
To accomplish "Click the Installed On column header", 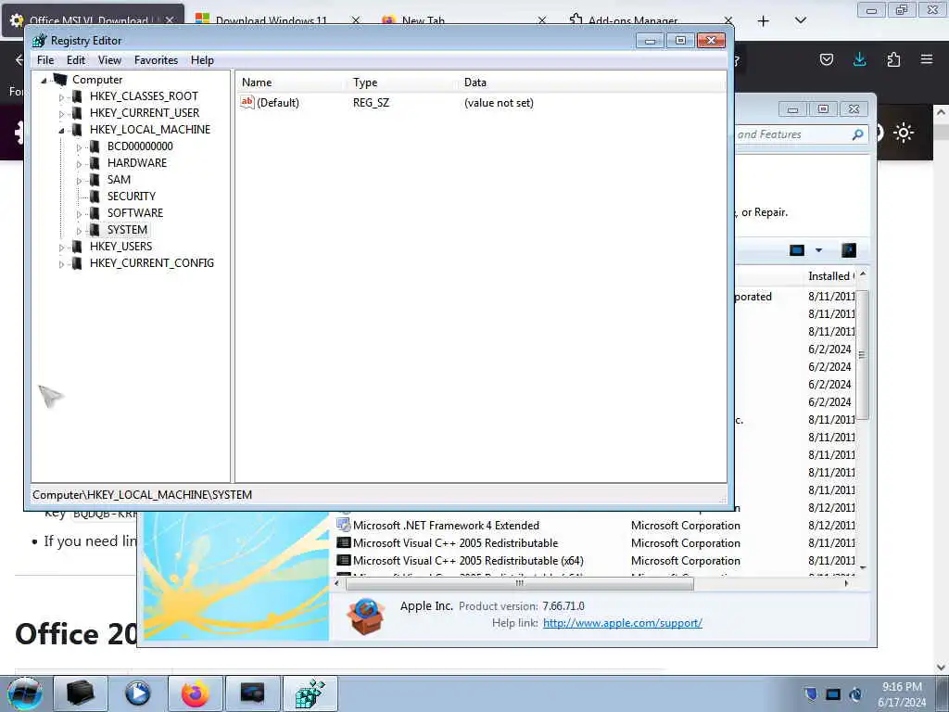I will point(830,276).
